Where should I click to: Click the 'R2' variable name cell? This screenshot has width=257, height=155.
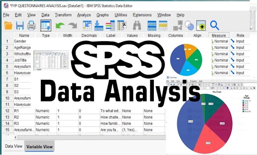pos(24,117)
